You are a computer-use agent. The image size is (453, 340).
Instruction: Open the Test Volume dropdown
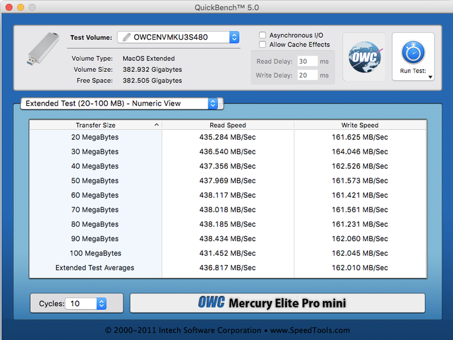(234, 37)
